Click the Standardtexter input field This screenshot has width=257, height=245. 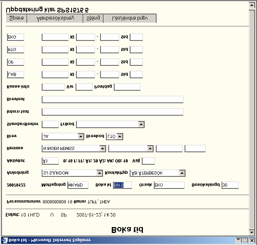pyautogui.click(x=50, y=124)
